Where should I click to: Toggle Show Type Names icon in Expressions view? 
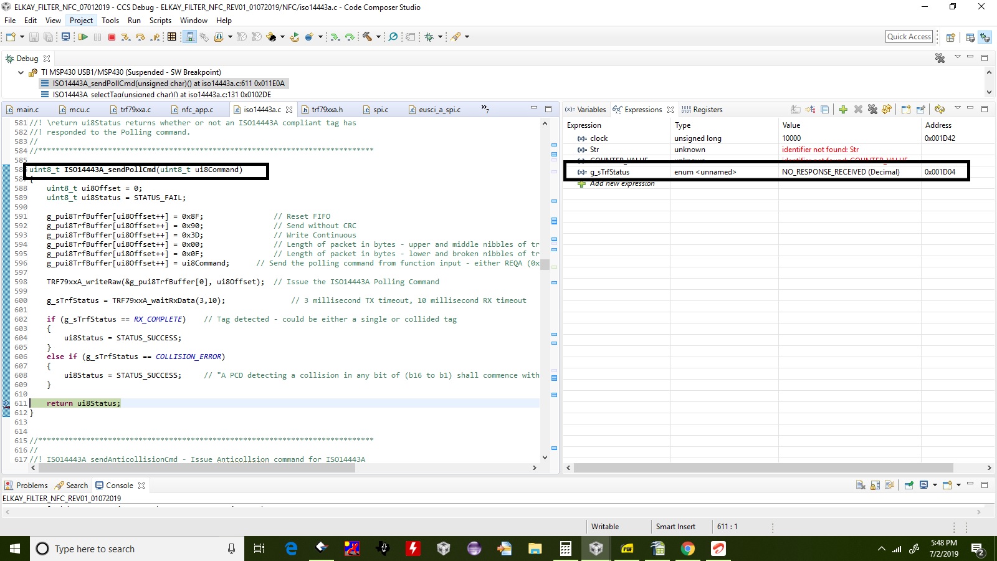[796, 110]
